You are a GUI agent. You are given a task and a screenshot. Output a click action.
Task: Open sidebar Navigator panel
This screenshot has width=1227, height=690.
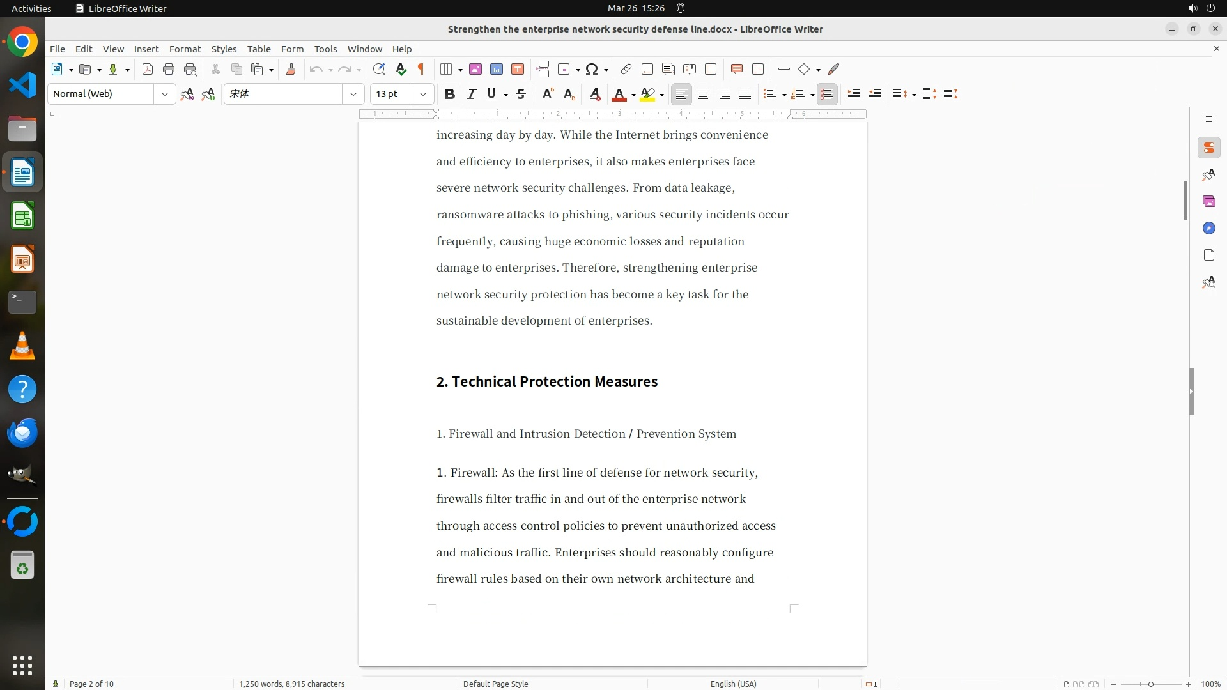[x=1208, y=229]
